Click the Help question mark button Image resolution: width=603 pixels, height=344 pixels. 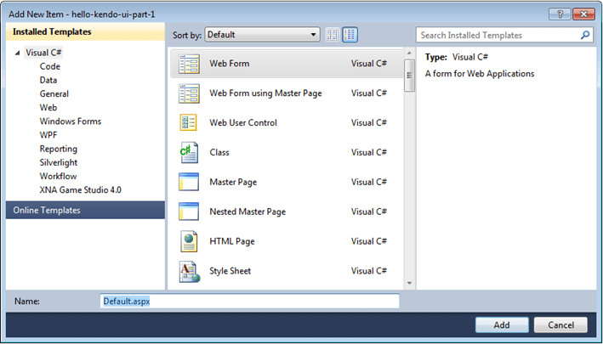560,14
